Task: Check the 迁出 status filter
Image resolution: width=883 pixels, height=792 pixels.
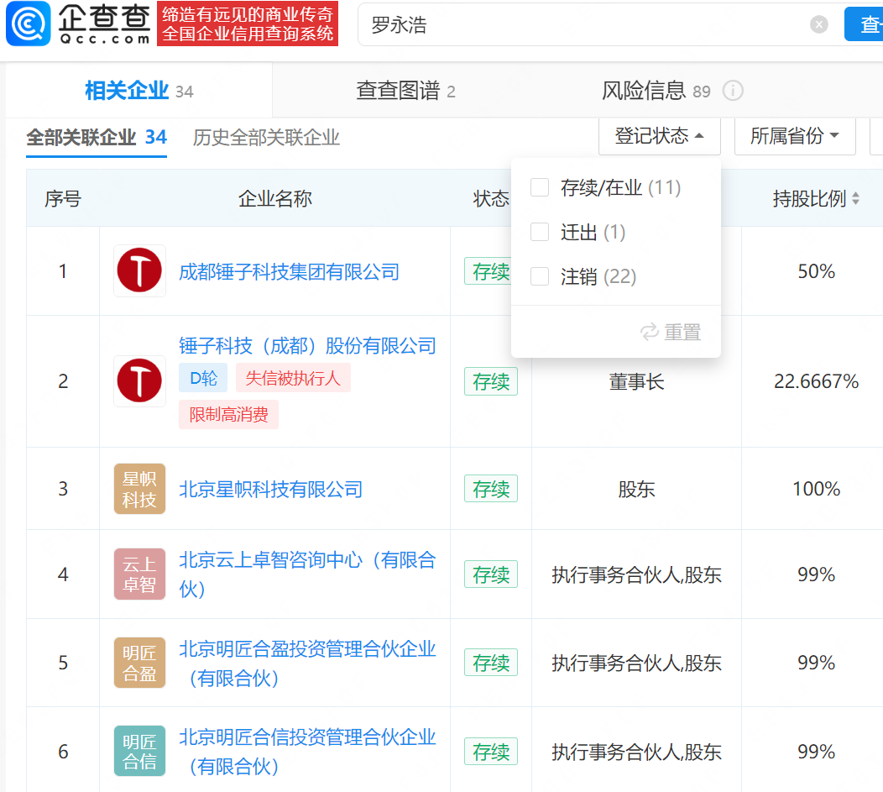Action: 540,232
